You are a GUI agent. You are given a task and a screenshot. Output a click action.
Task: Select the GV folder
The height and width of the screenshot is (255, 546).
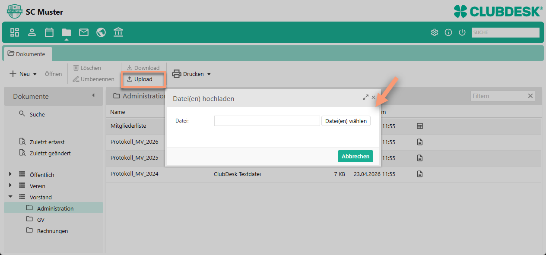click(41, 220)
